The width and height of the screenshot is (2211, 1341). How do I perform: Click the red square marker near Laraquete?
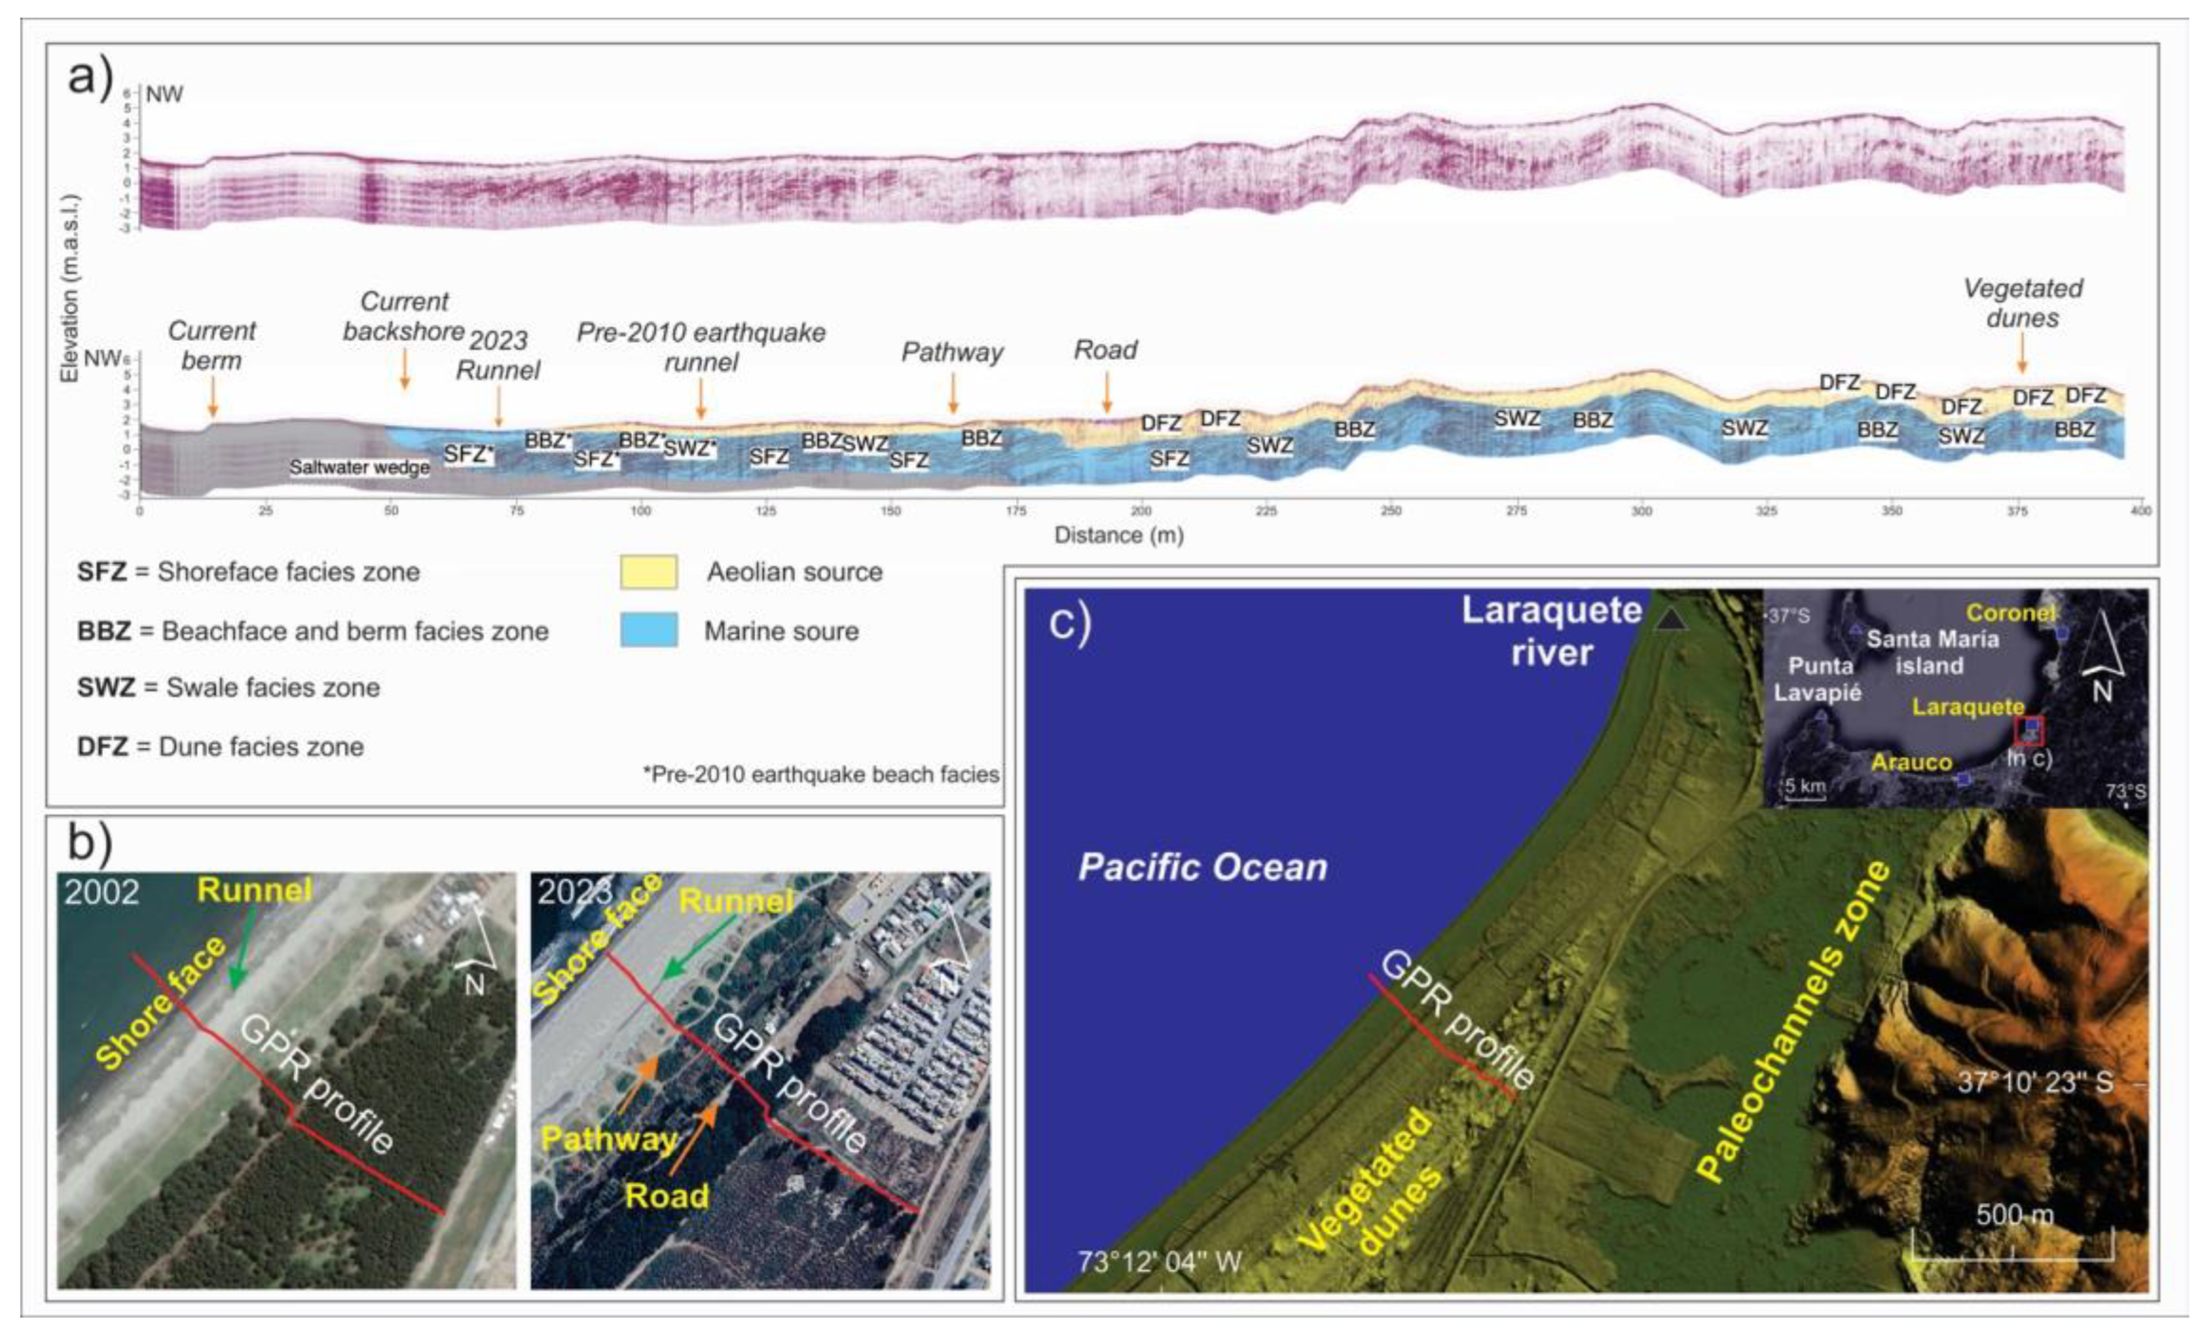pos(2029,731)
